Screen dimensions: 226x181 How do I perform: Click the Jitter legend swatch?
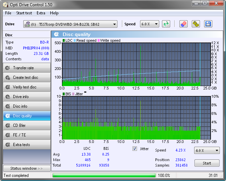(x=73, y=94)
